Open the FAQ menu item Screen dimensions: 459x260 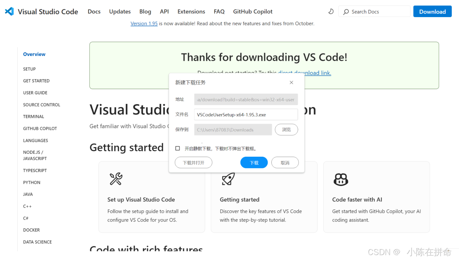(219, 12)
